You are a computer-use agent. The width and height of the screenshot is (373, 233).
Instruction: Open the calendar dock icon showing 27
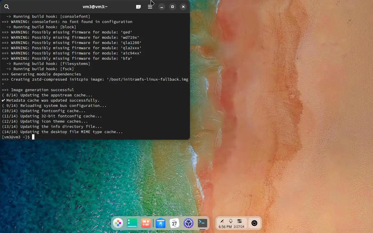174,223
